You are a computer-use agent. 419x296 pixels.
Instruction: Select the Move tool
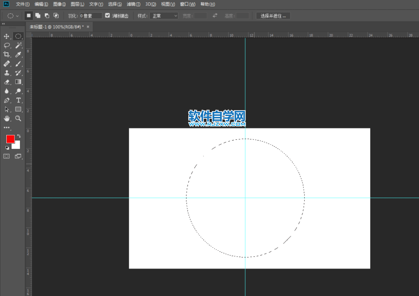pos(6,36)
